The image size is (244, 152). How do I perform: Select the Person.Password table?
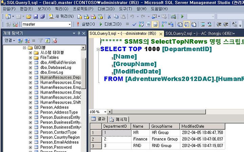click(56, 147)
